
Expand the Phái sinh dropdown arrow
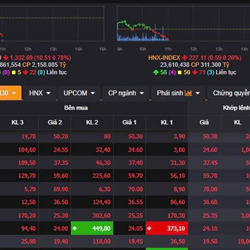(197, 93)
